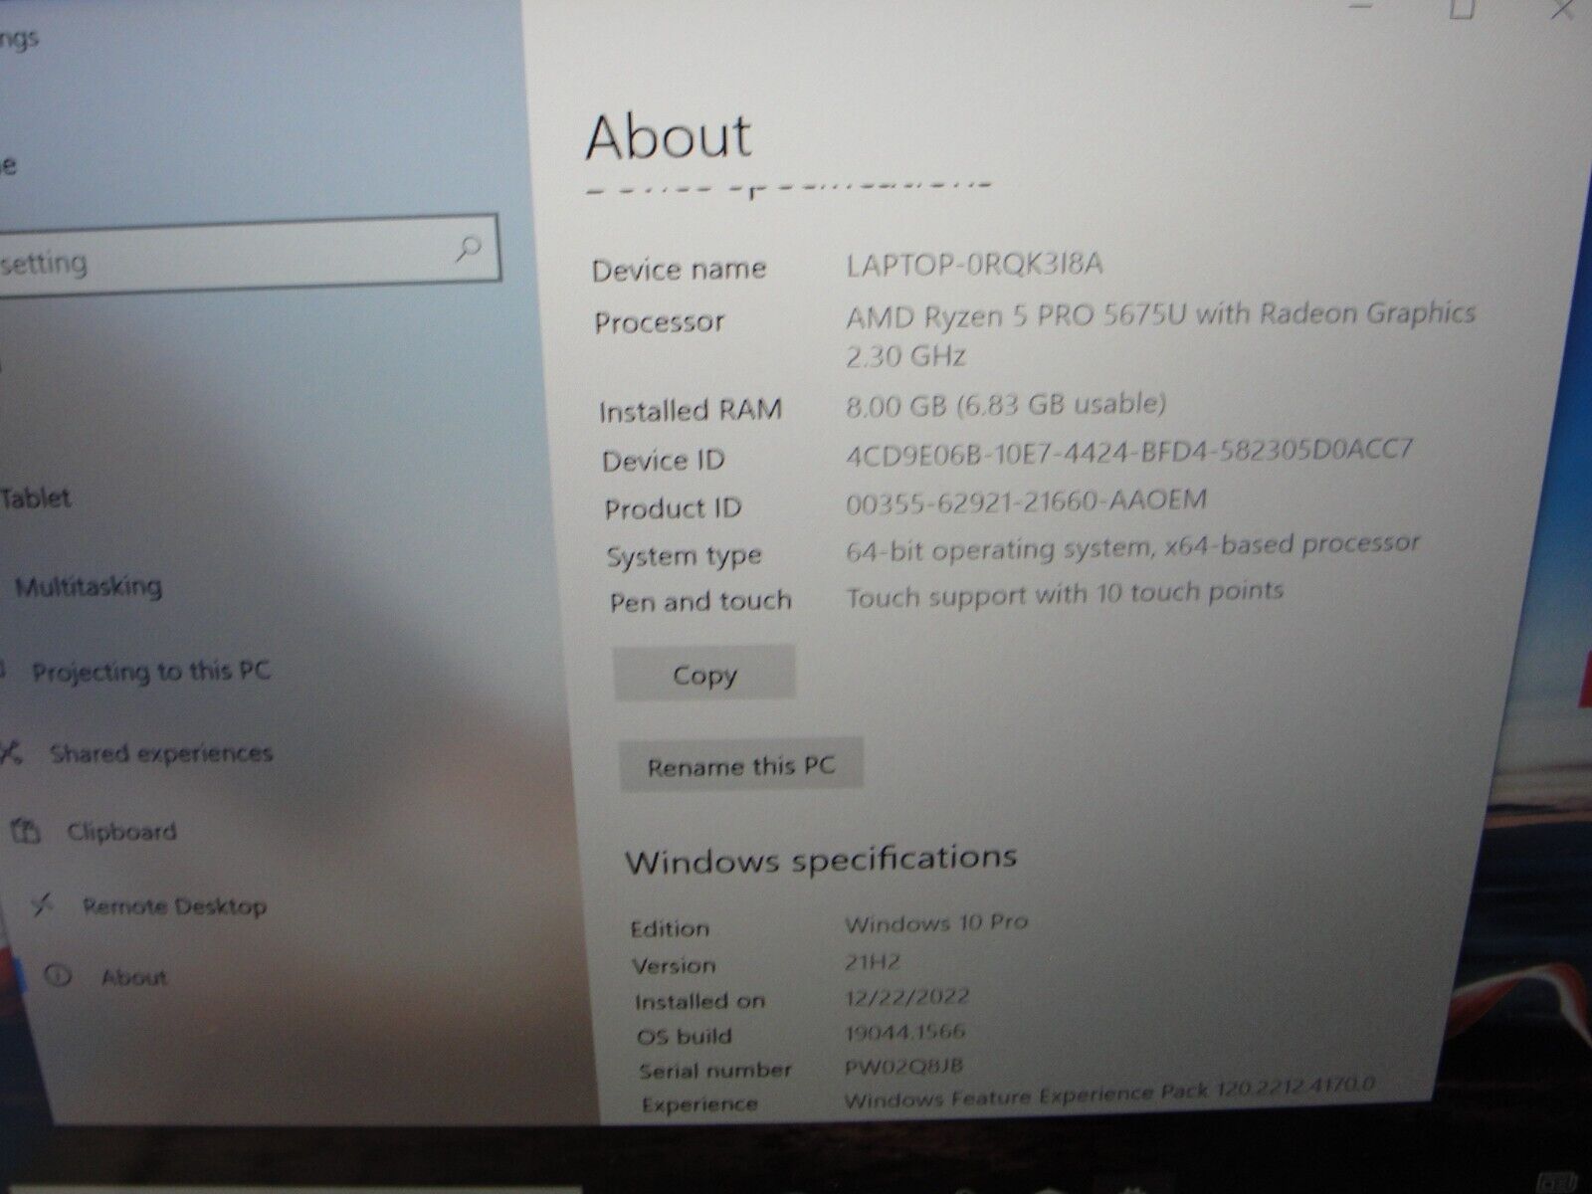Click the Serial number label
This screenshot has height=1194, width=1592.
click(x=715, y=1071)
